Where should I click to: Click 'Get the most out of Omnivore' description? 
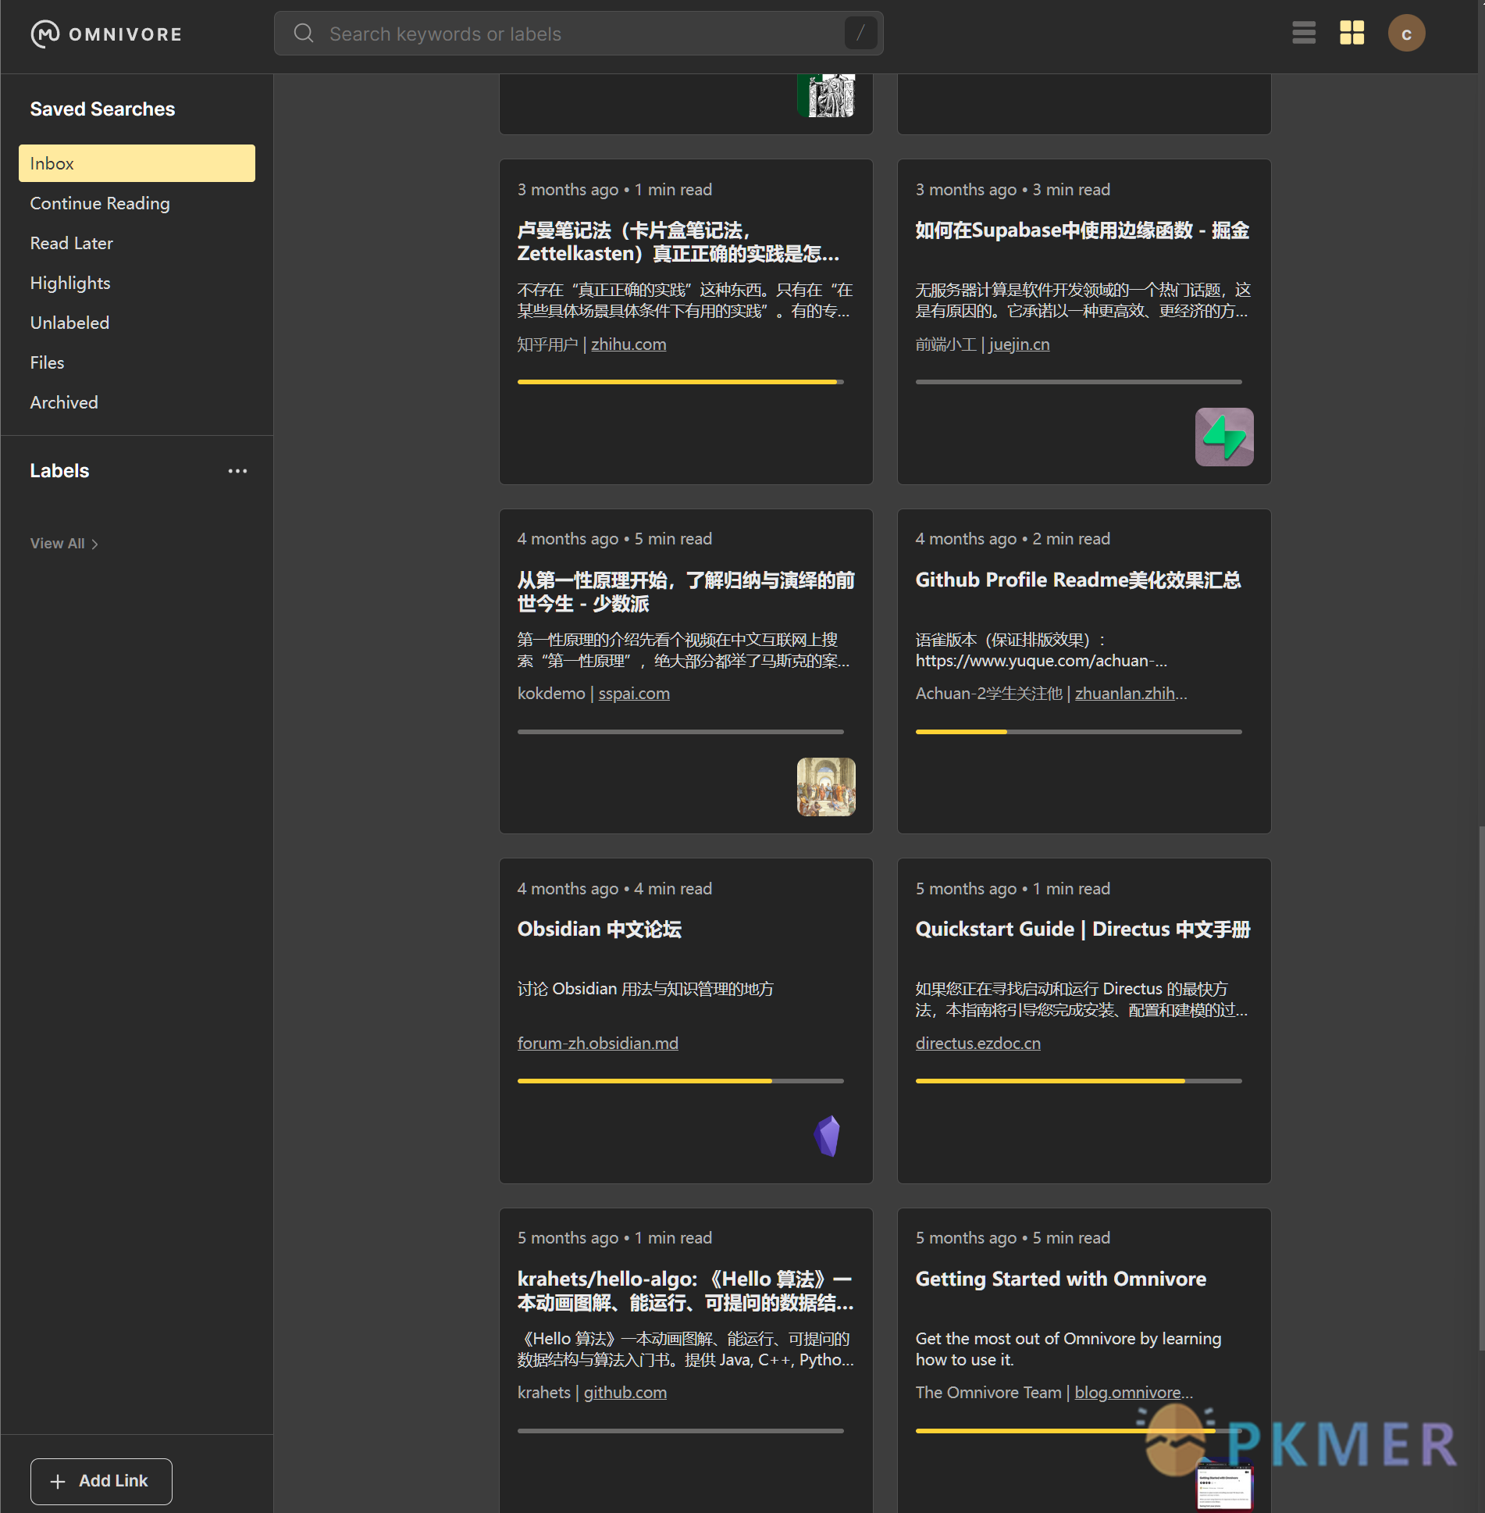(x=1068, y=1349)
